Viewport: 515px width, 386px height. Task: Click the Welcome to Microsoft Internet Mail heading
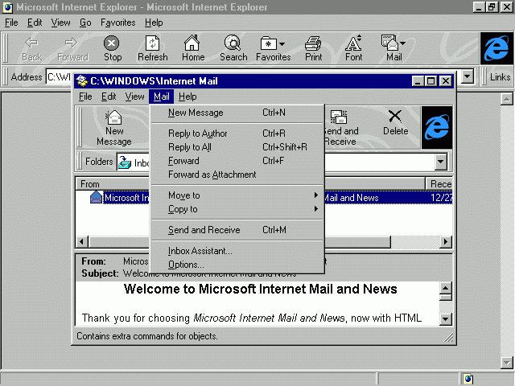[x=260, y=289]
